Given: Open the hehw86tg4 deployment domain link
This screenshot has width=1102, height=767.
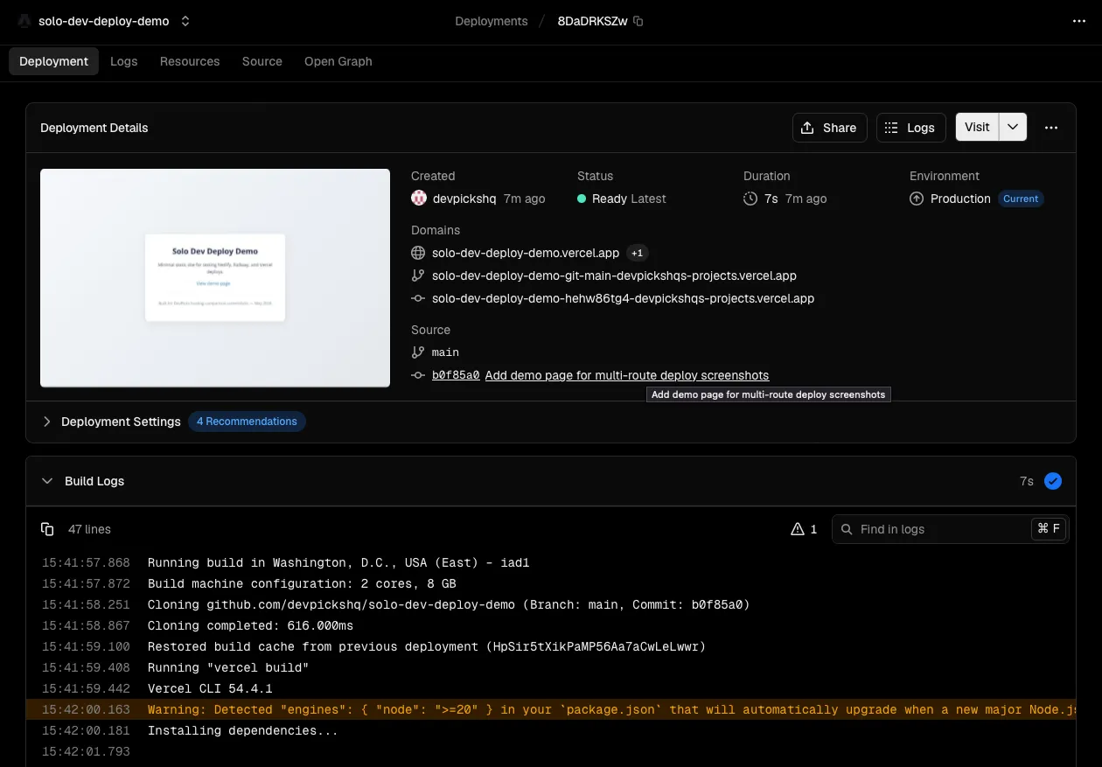Looking at the screenshot, I should pos(623,298).
